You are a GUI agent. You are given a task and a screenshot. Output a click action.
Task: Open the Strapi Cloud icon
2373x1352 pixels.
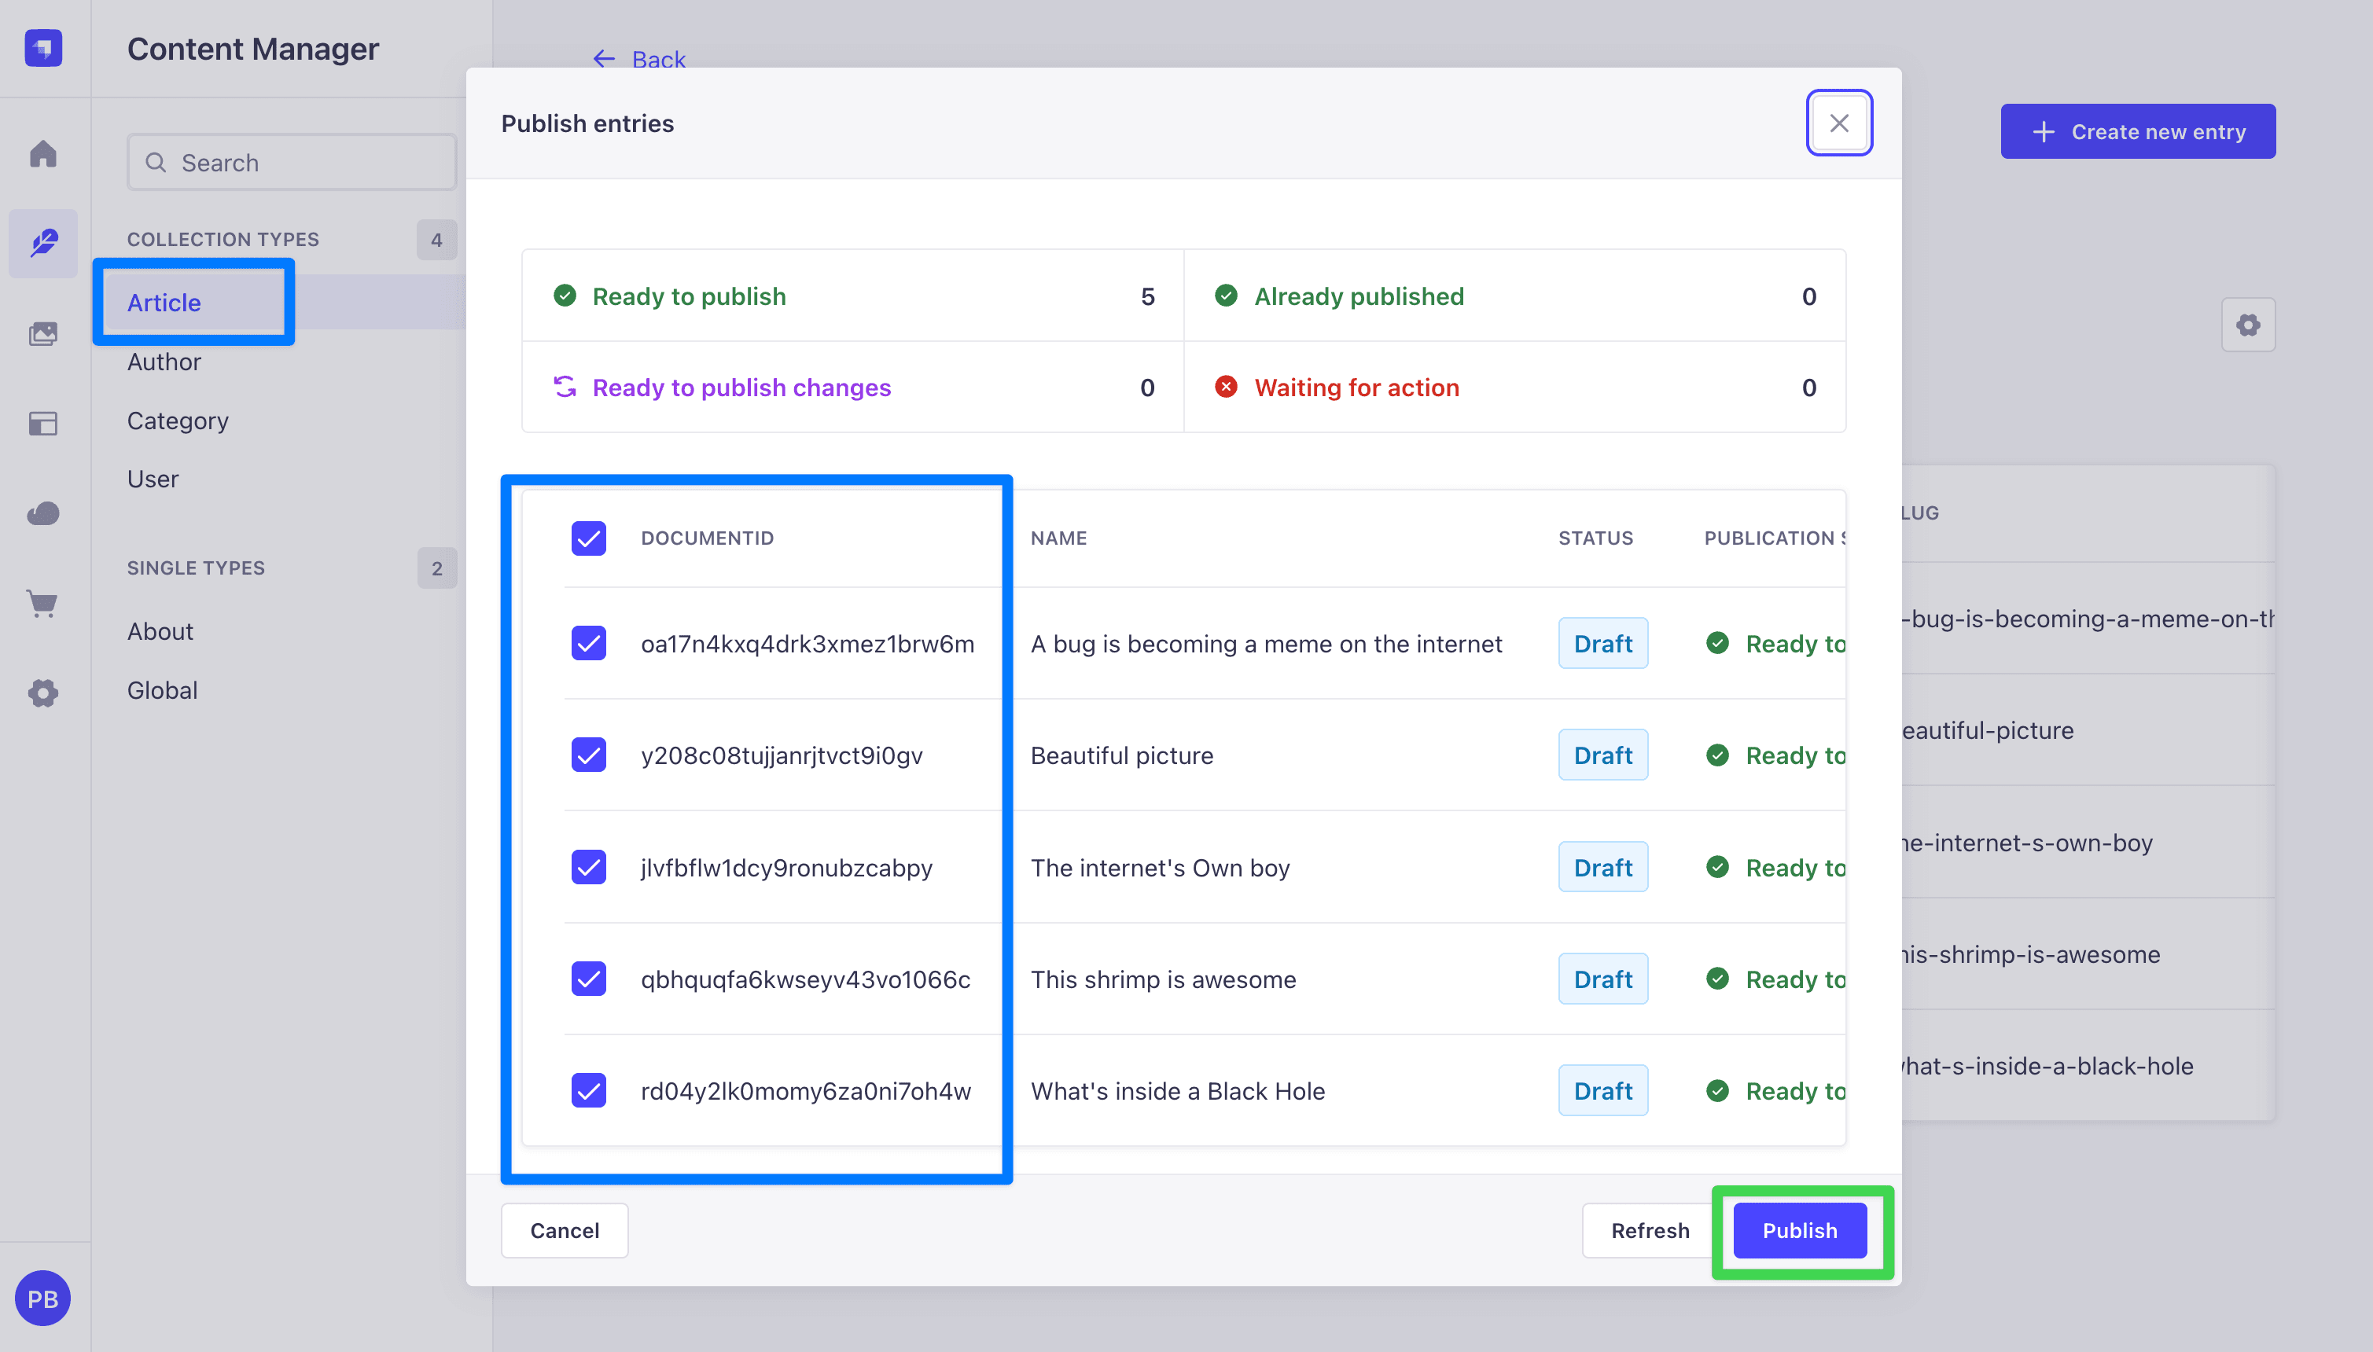[x=42, y=513]
